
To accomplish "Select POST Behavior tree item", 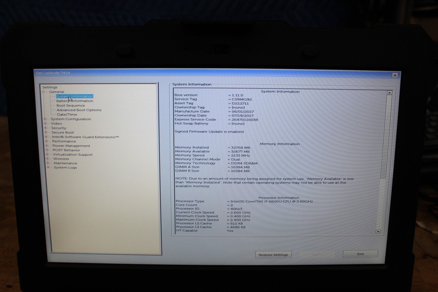I will pyautogui.click(x=66, y=150).
